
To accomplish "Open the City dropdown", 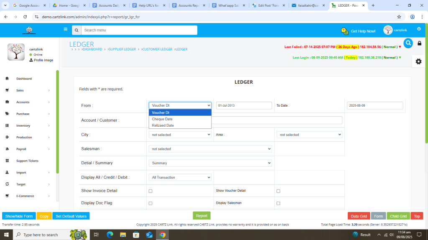I will click(x=180, y=135).
